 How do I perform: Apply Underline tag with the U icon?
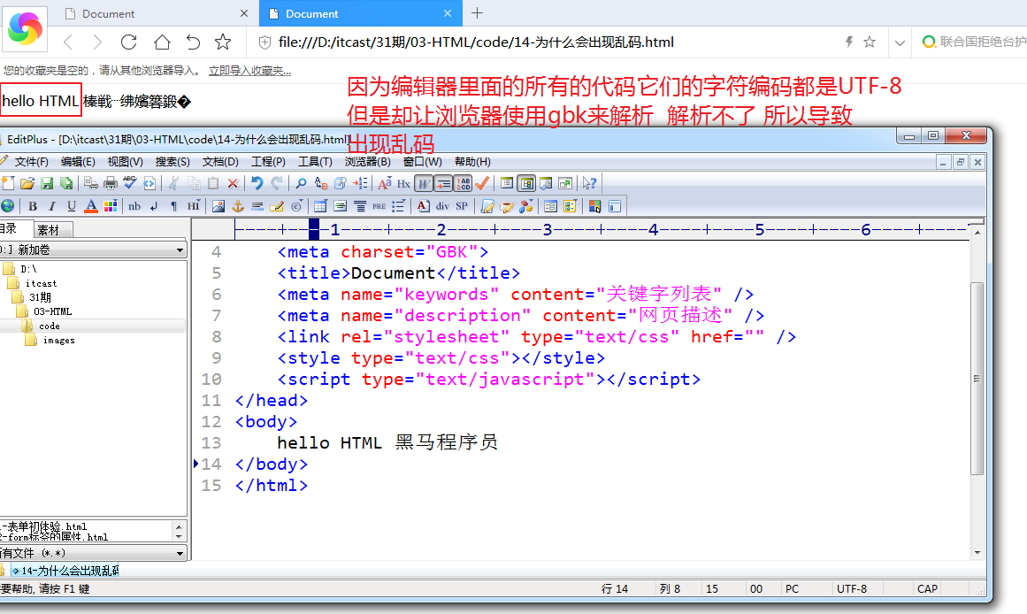tap(72, 206)
